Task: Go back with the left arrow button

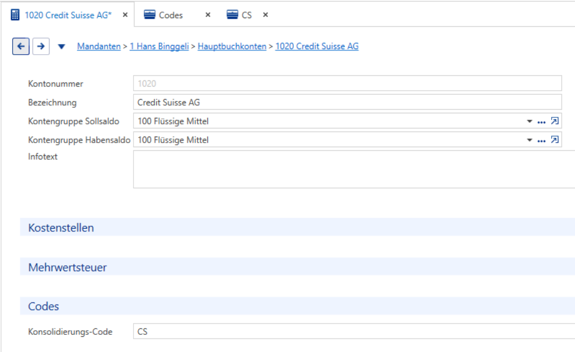Action: [21, 46]
